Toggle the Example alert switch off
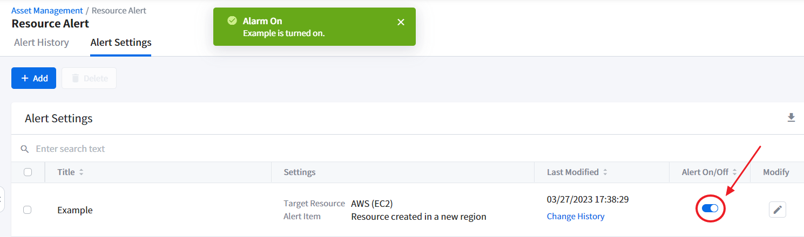The image size is (804, 237). 710,208
